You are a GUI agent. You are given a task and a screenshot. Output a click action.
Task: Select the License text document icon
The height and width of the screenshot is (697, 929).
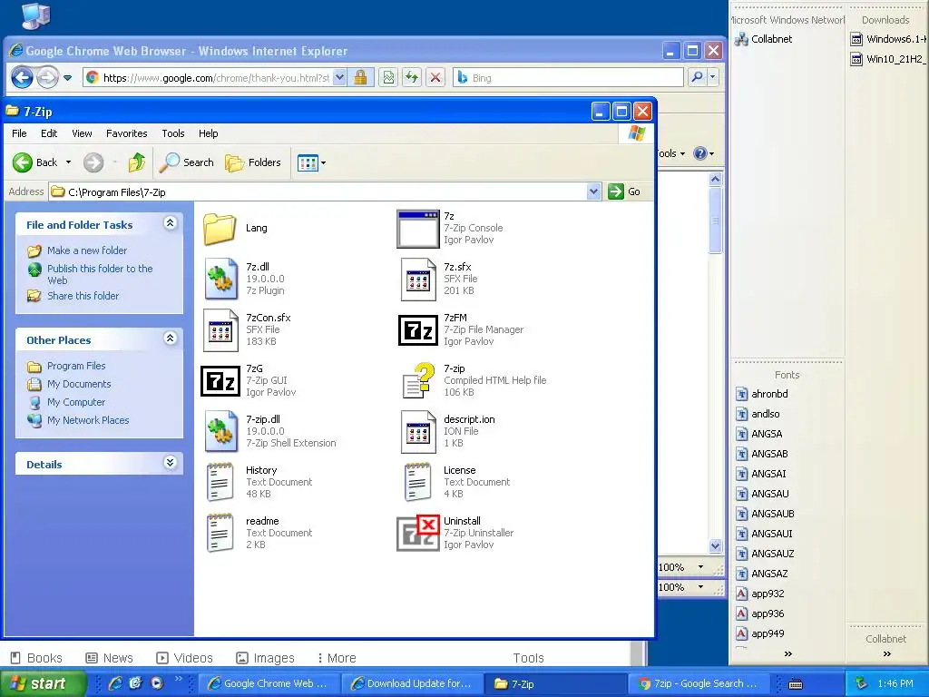(417, 483)
